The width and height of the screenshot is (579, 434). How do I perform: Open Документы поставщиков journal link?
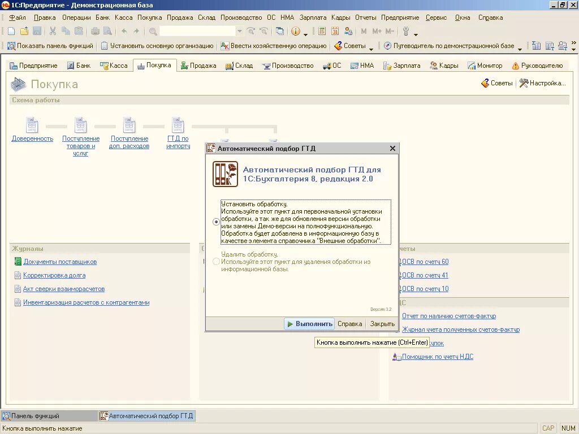60,262
